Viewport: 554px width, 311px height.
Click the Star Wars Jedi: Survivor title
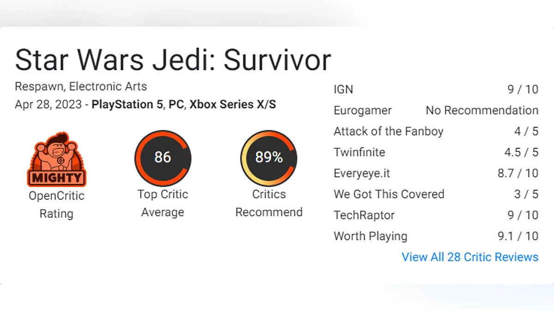tap(173, 59)
